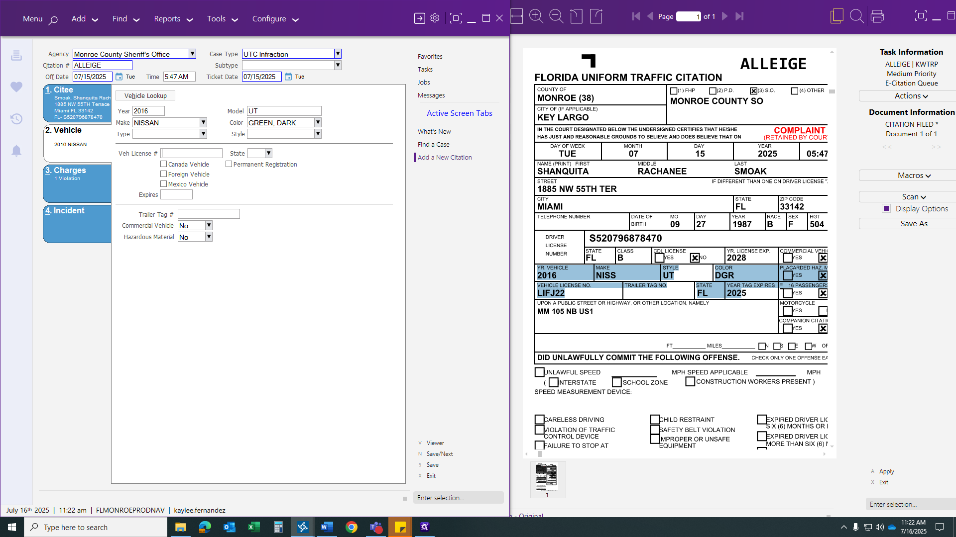956x537 pixels.
Task: Open Favorites via the heart sidebar icon
Action: click(x=16, y=87)
